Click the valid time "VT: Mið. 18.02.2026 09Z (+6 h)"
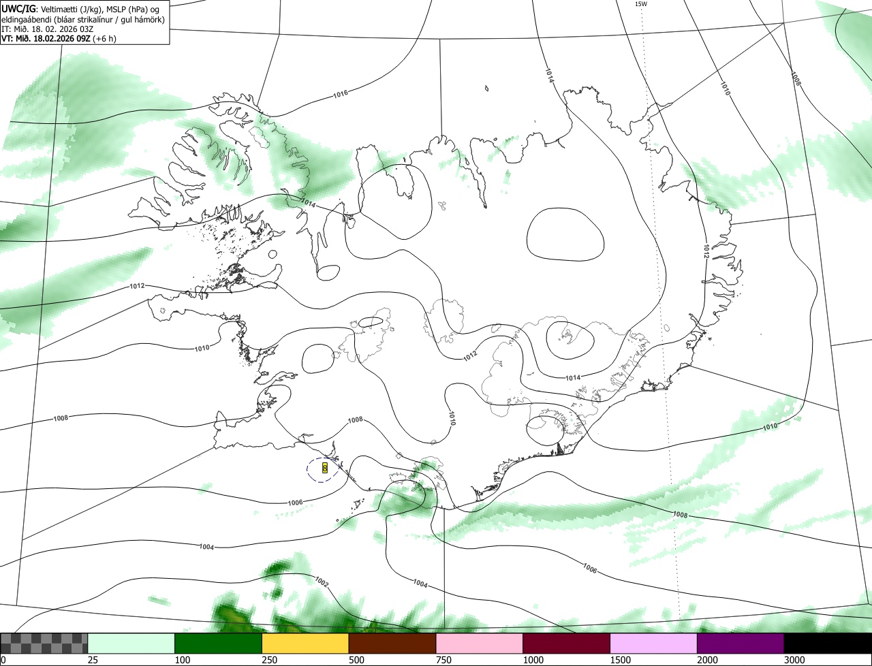The height and width of the screenshot is (666, 872). (59, 38)
